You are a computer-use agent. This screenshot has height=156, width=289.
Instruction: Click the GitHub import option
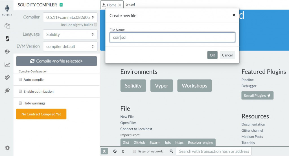point(139,142)
